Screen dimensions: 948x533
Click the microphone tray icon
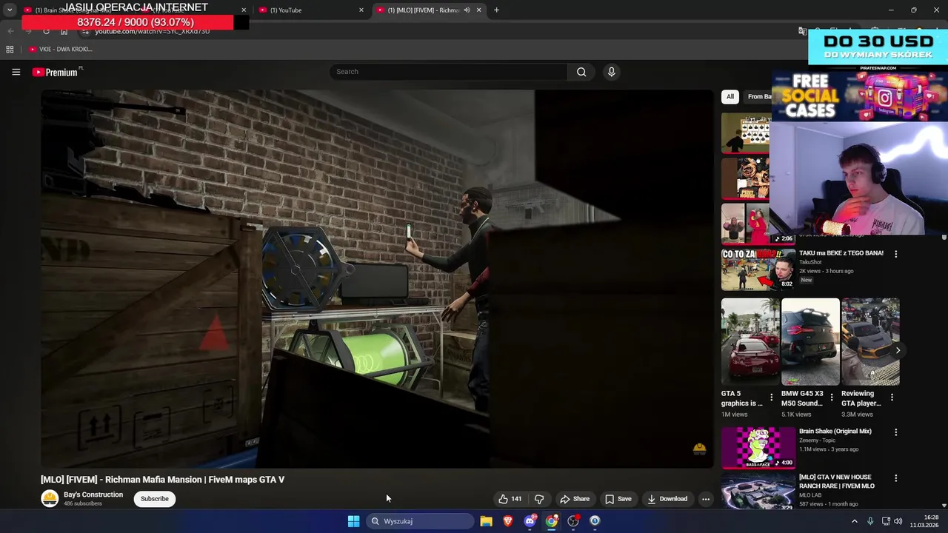point(870,521)
